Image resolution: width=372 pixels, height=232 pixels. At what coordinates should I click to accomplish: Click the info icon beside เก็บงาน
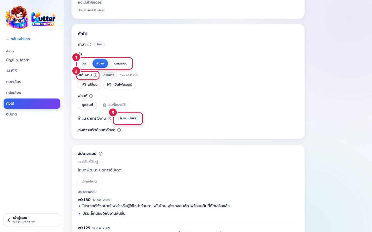(x=95, y=75)
